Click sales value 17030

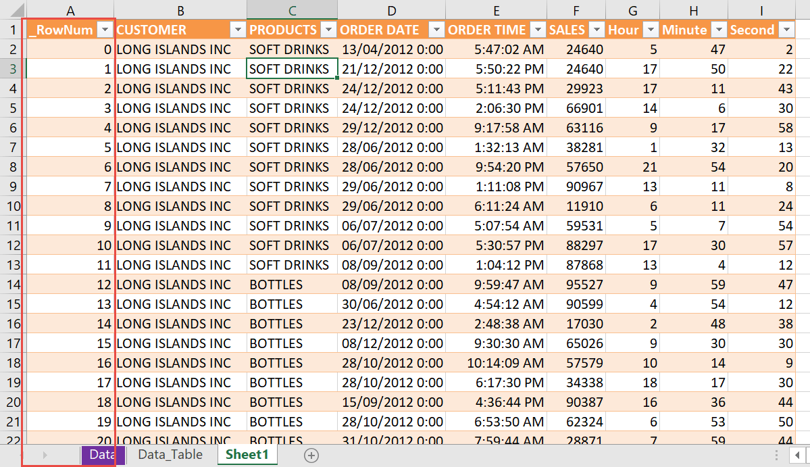click(576, 324)
